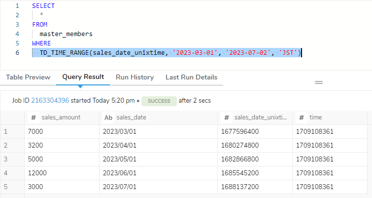This screenshot has height=198, width=372.
Task: Show the Last Run Details tab
Action: [x=192, y=77]
